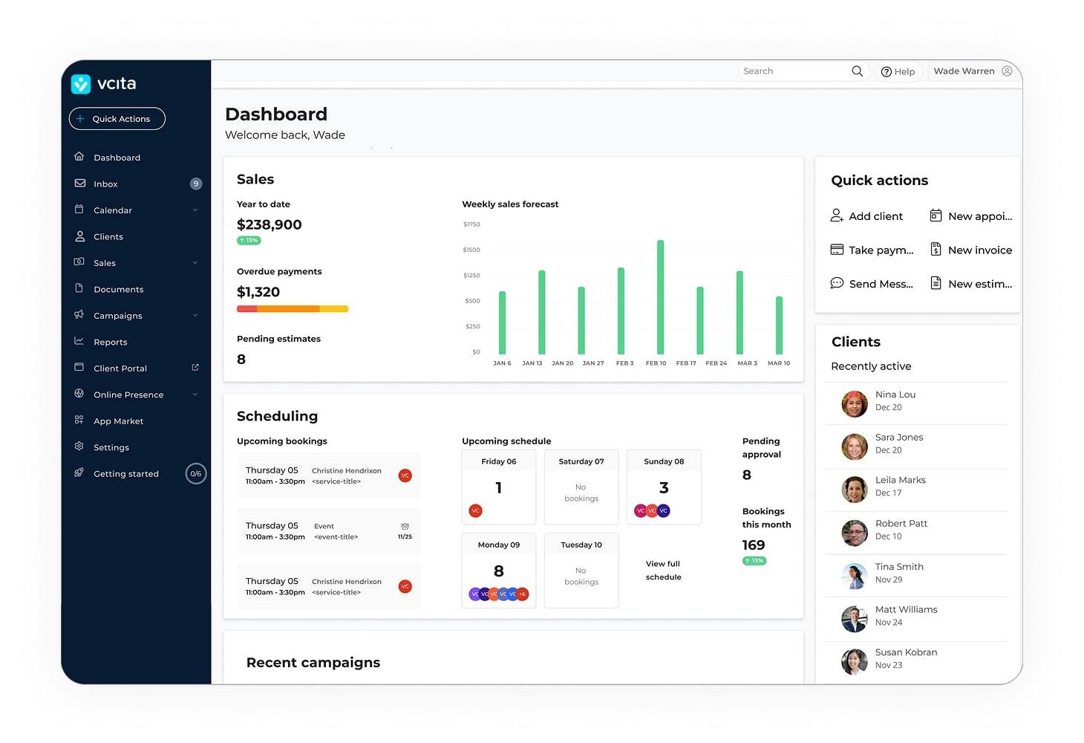Click the New estimate quick action icon
The image size is (1084, 743).
(935, 283)
